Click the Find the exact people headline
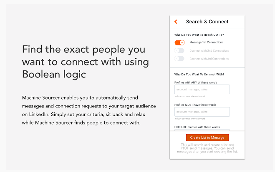 pyautogui.click(x=85, y=62)
